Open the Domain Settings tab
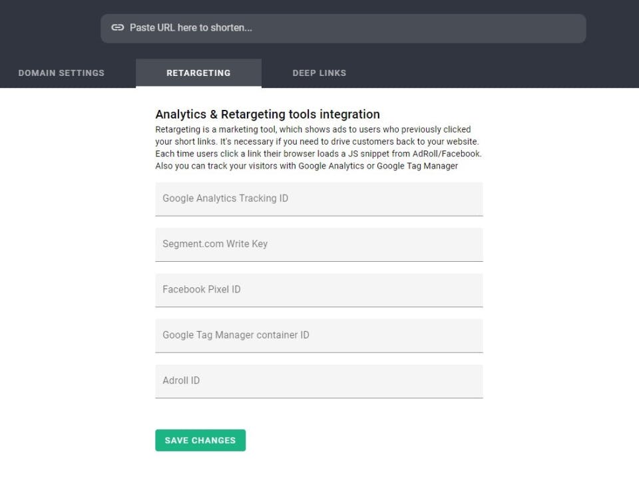This screenshot has height=495, width=639. point(61,73)
